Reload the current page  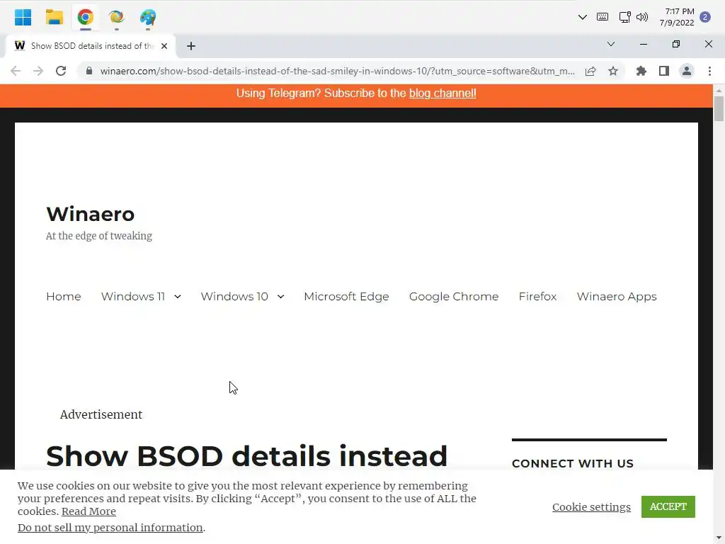[61, 71]
